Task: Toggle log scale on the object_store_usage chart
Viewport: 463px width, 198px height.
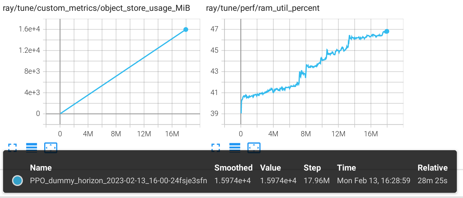Action: [31, 148]
